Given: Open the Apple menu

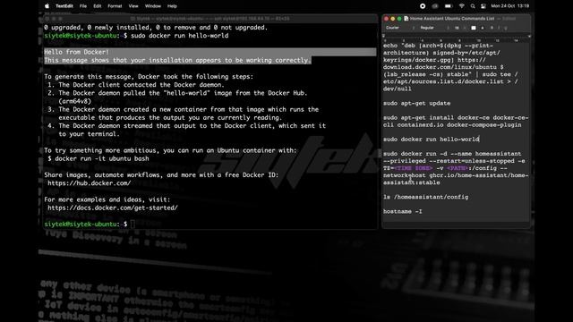Looking at the screenshot, I should (47, 6).
